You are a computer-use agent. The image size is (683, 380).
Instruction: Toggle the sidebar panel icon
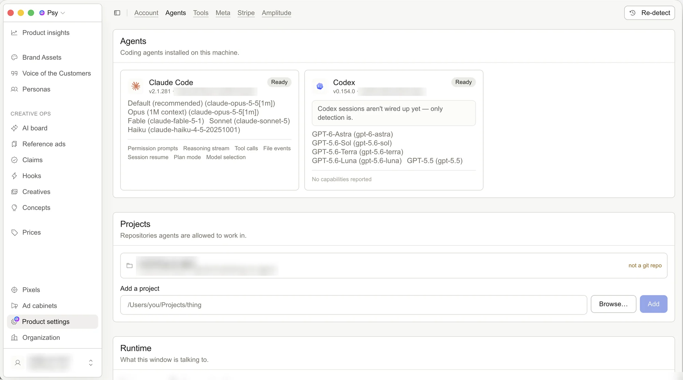coord(117,13)
